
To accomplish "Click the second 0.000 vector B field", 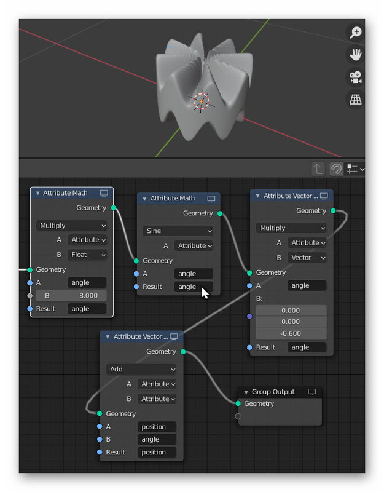I will pyautogui.click(x=291, y=322).
